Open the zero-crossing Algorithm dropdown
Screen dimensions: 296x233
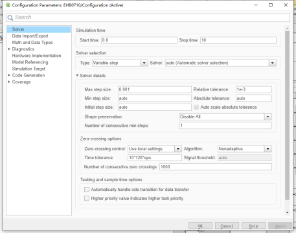coord(268,149)
